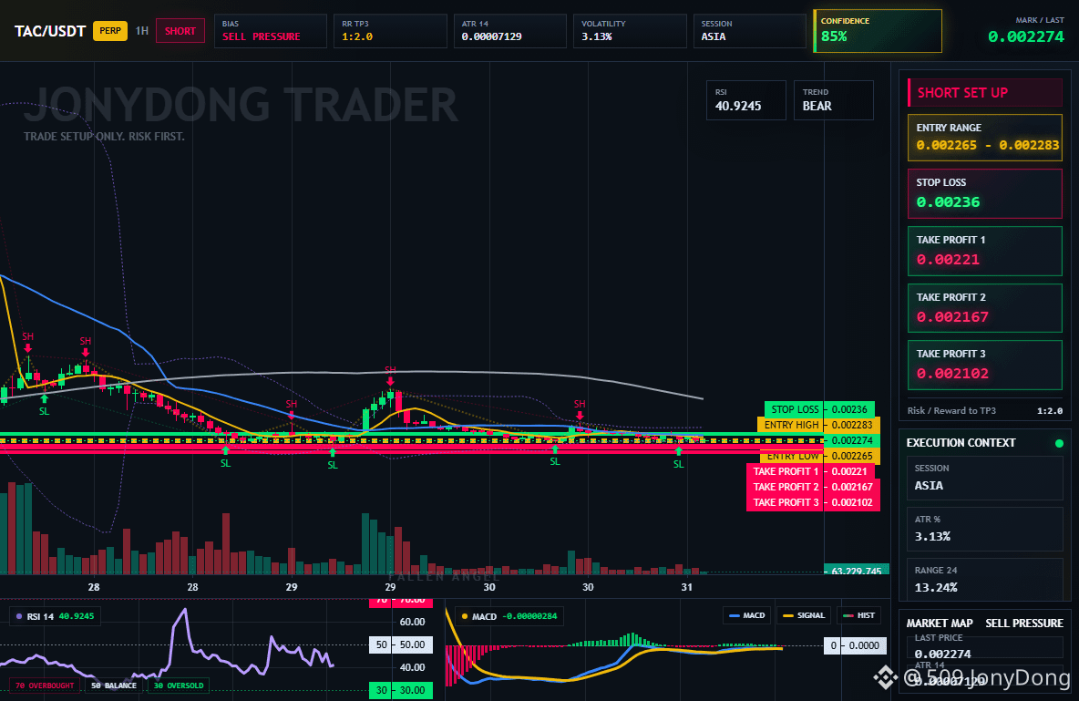
Task: Select the 30 OVERSOLD legend tag
Action: (179, 686)
